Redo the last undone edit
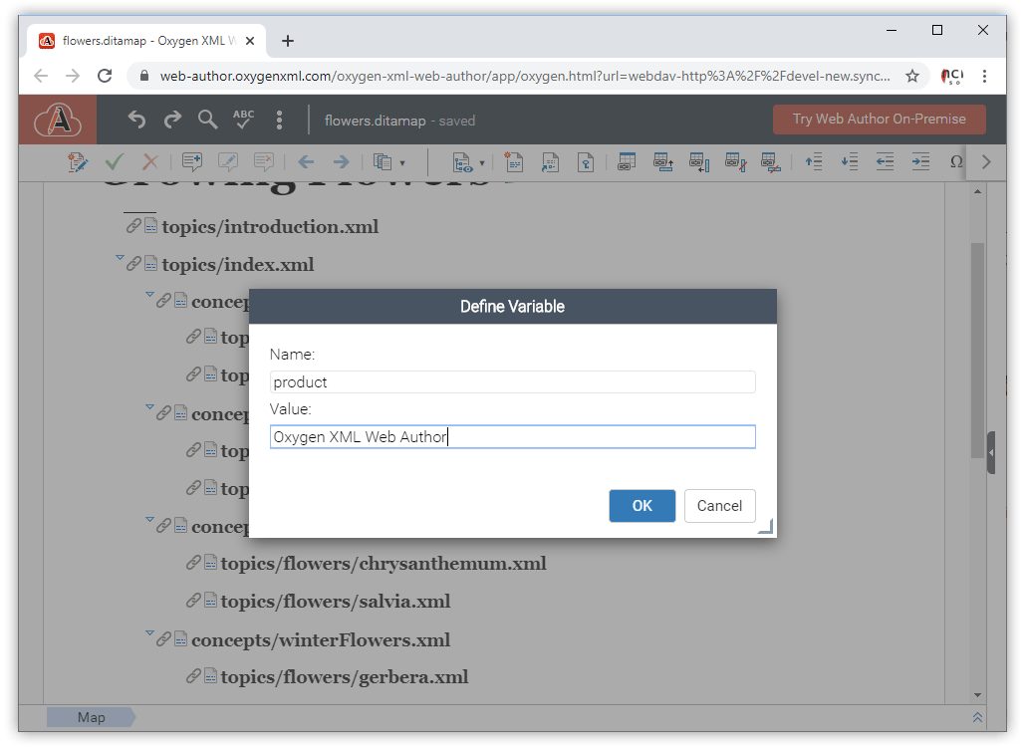 (x=172, y=120)
